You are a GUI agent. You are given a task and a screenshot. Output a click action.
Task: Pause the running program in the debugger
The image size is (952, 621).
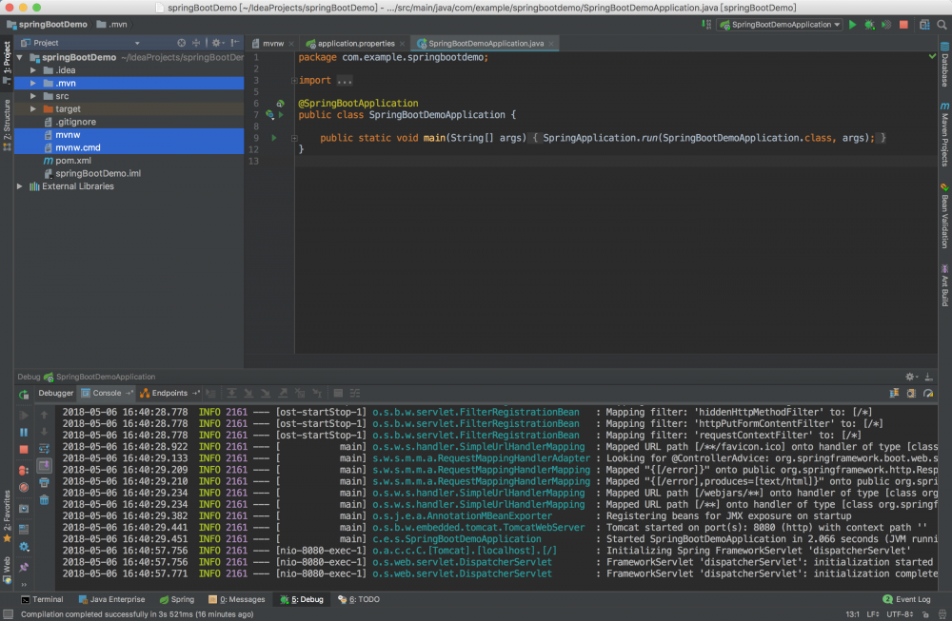(x=22, y=433)
